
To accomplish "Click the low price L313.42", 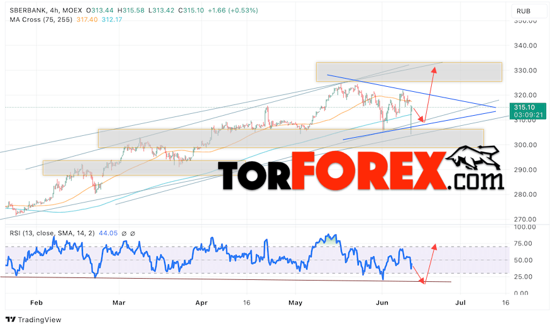I will [162, 11].
